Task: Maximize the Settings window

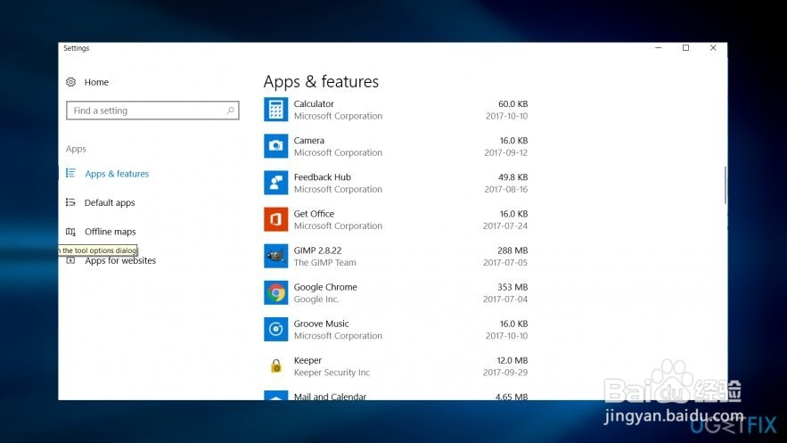Action: coord(685,47)
